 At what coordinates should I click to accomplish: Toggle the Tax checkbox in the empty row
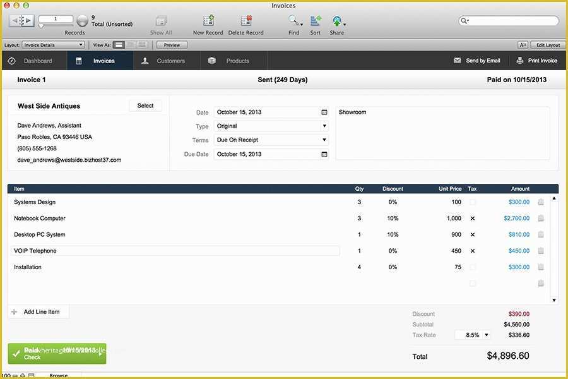coord(472,283)
